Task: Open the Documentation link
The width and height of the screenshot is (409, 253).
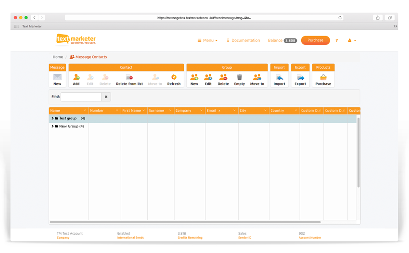Action: (x=243, y=40)
